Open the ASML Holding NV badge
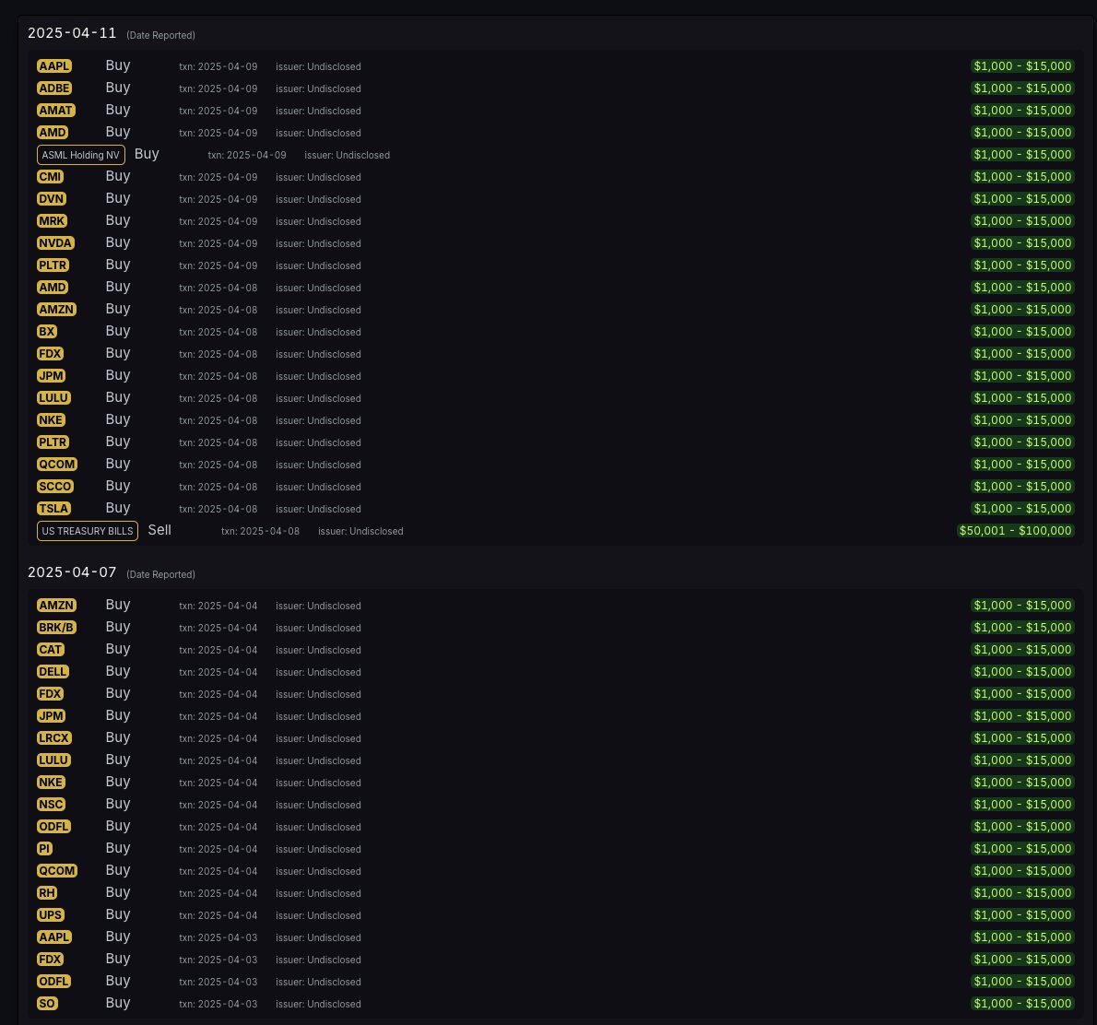Image resolution: width=1097 pixels, height=1025 pixels. [80, 156]
